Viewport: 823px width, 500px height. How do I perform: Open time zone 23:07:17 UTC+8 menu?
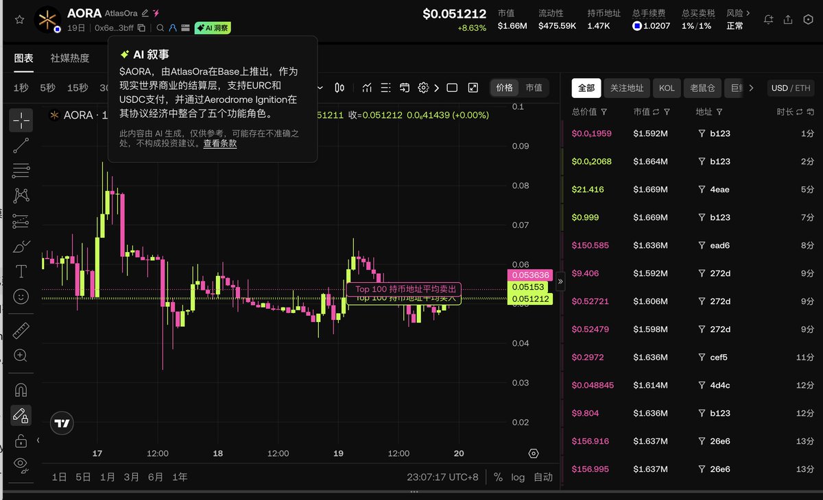click(442, 477)
